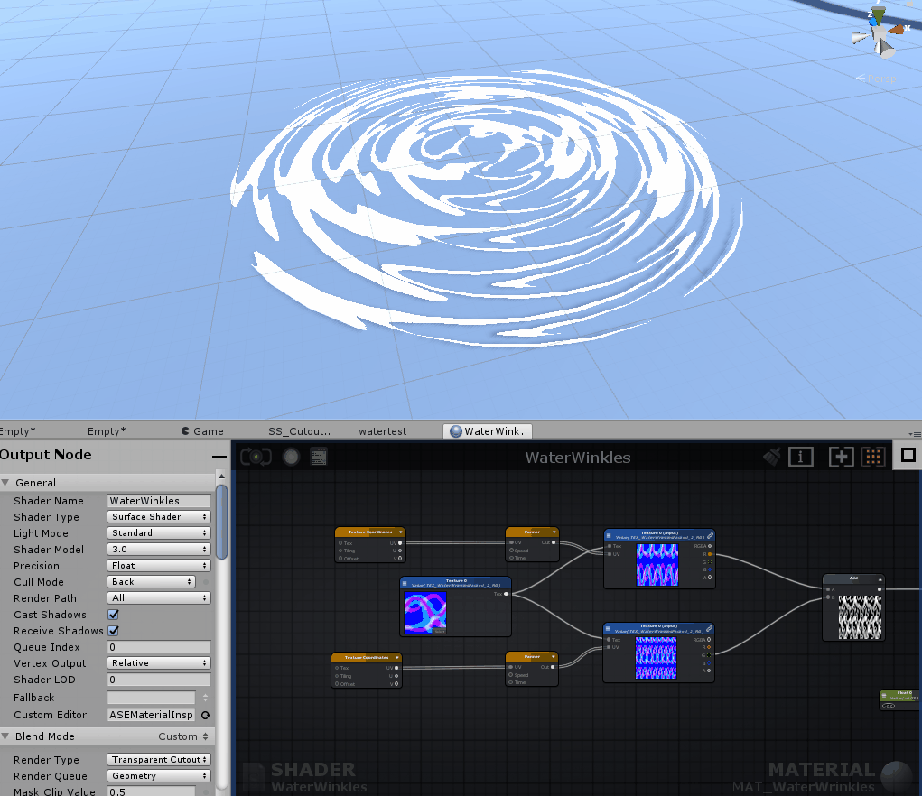Open the Vertex Output dropdown
This screenshot has height=796, width=922.
click(x=159, y=663)
